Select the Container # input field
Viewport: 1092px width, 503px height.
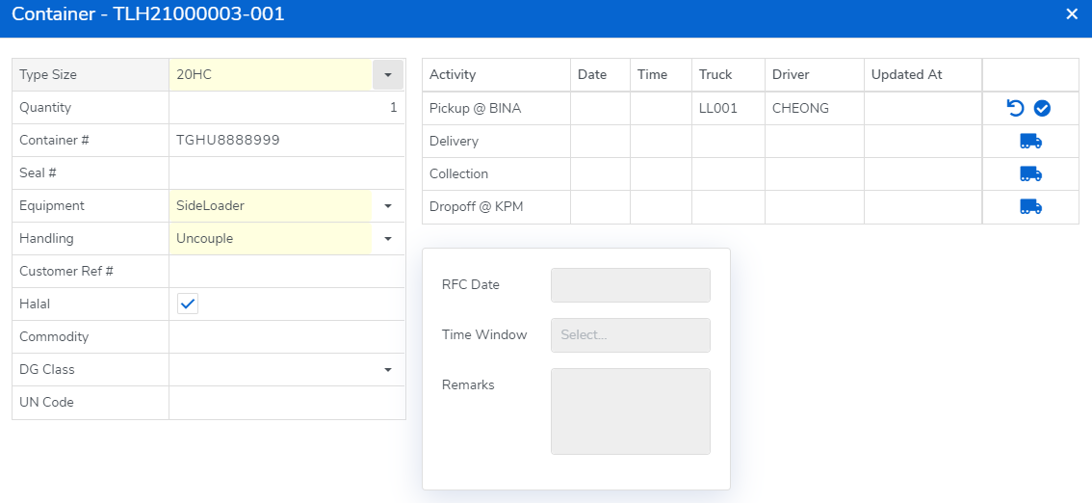click(x=286, y=141)
